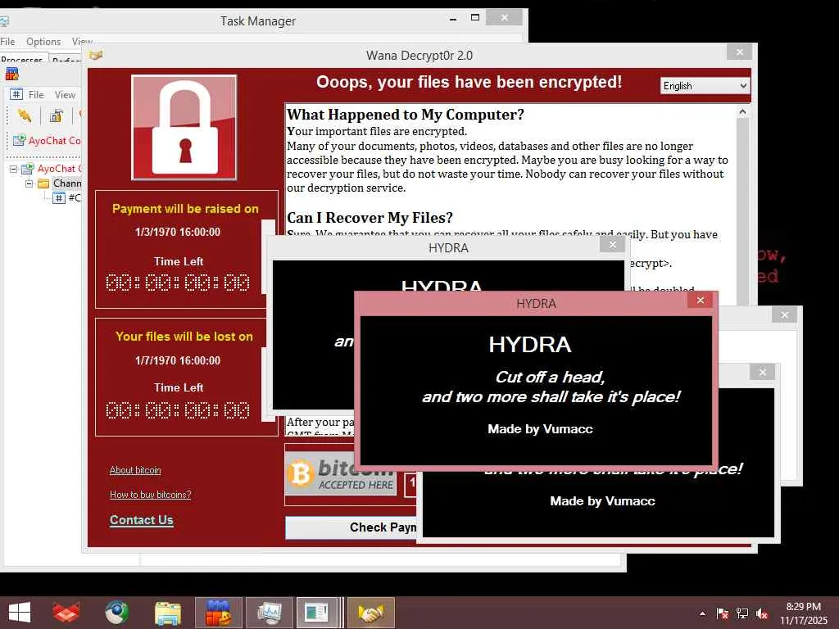
Task: Click the network tray icon
Action: point(742,613)
